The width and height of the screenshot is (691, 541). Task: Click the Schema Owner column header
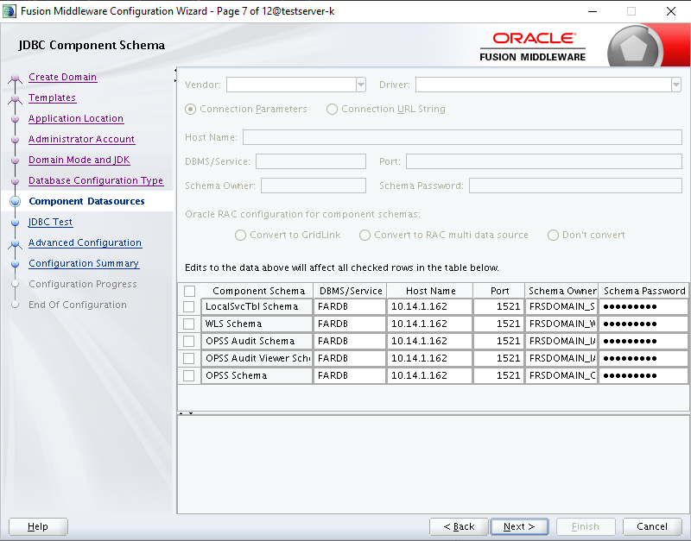click(562, 291)
